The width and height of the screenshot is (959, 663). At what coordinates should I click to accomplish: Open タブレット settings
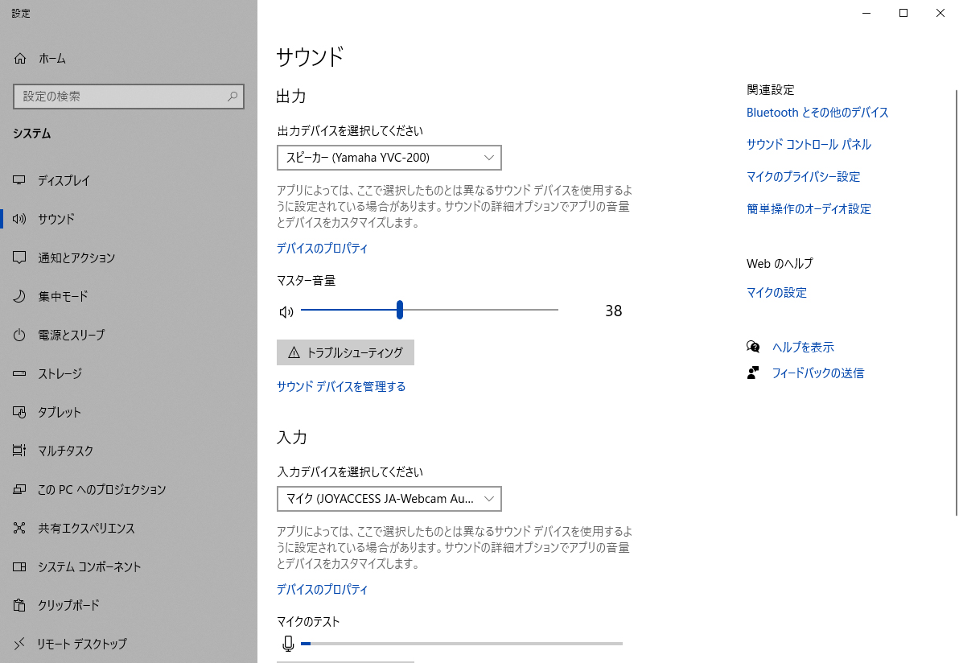pos(60,412)
